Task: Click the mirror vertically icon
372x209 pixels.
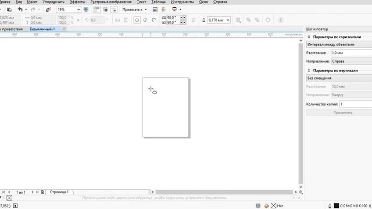Action: [126, 20]
